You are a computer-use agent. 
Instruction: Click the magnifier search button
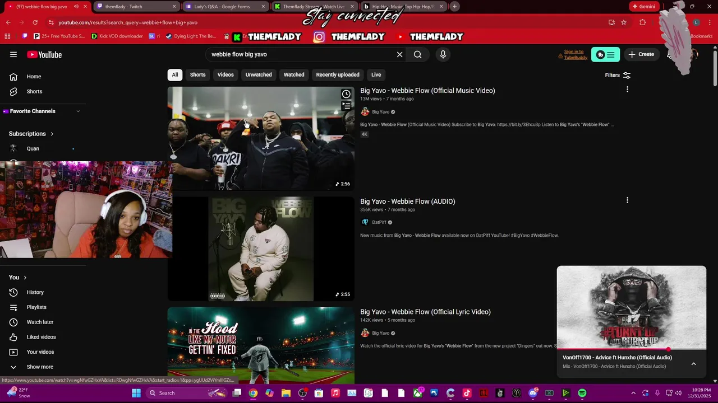tap(418, 54)
